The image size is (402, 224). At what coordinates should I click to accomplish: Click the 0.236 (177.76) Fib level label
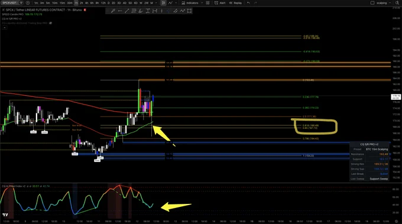click(310, 97)
